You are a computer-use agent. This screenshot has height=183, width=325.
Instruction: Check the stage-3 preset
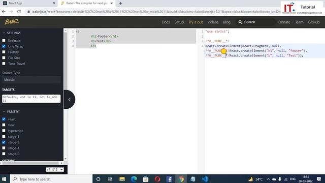[4, 137]
